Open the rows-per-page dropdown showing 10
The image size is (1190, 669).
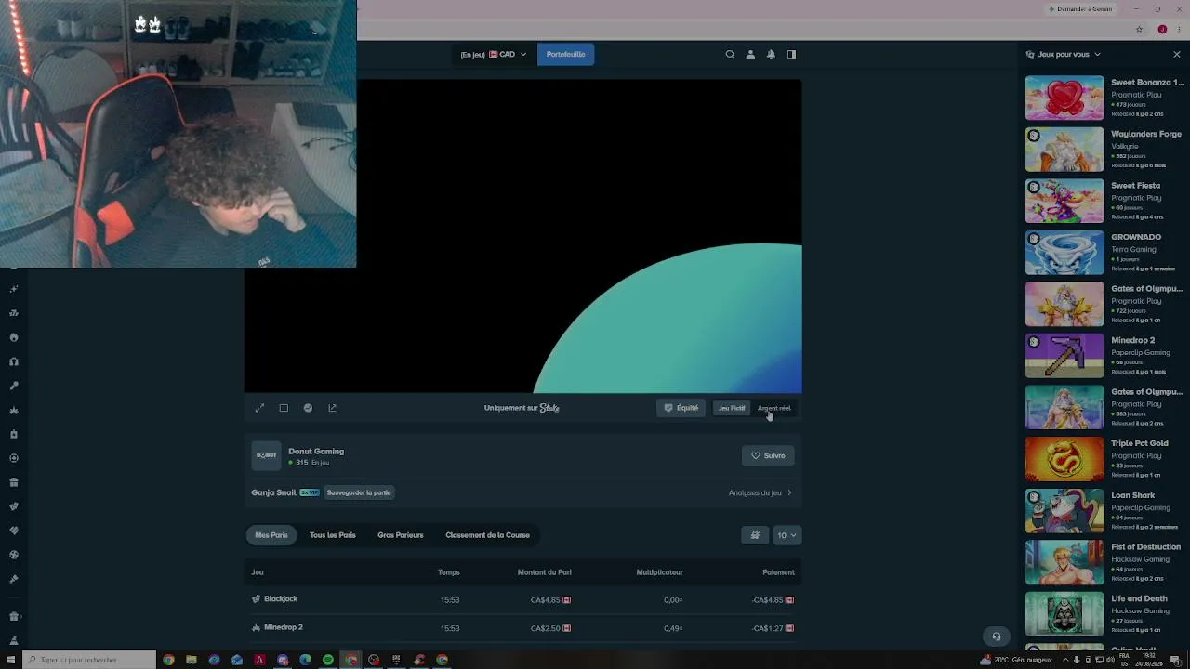pyautogui.click(x=787, y=535)
